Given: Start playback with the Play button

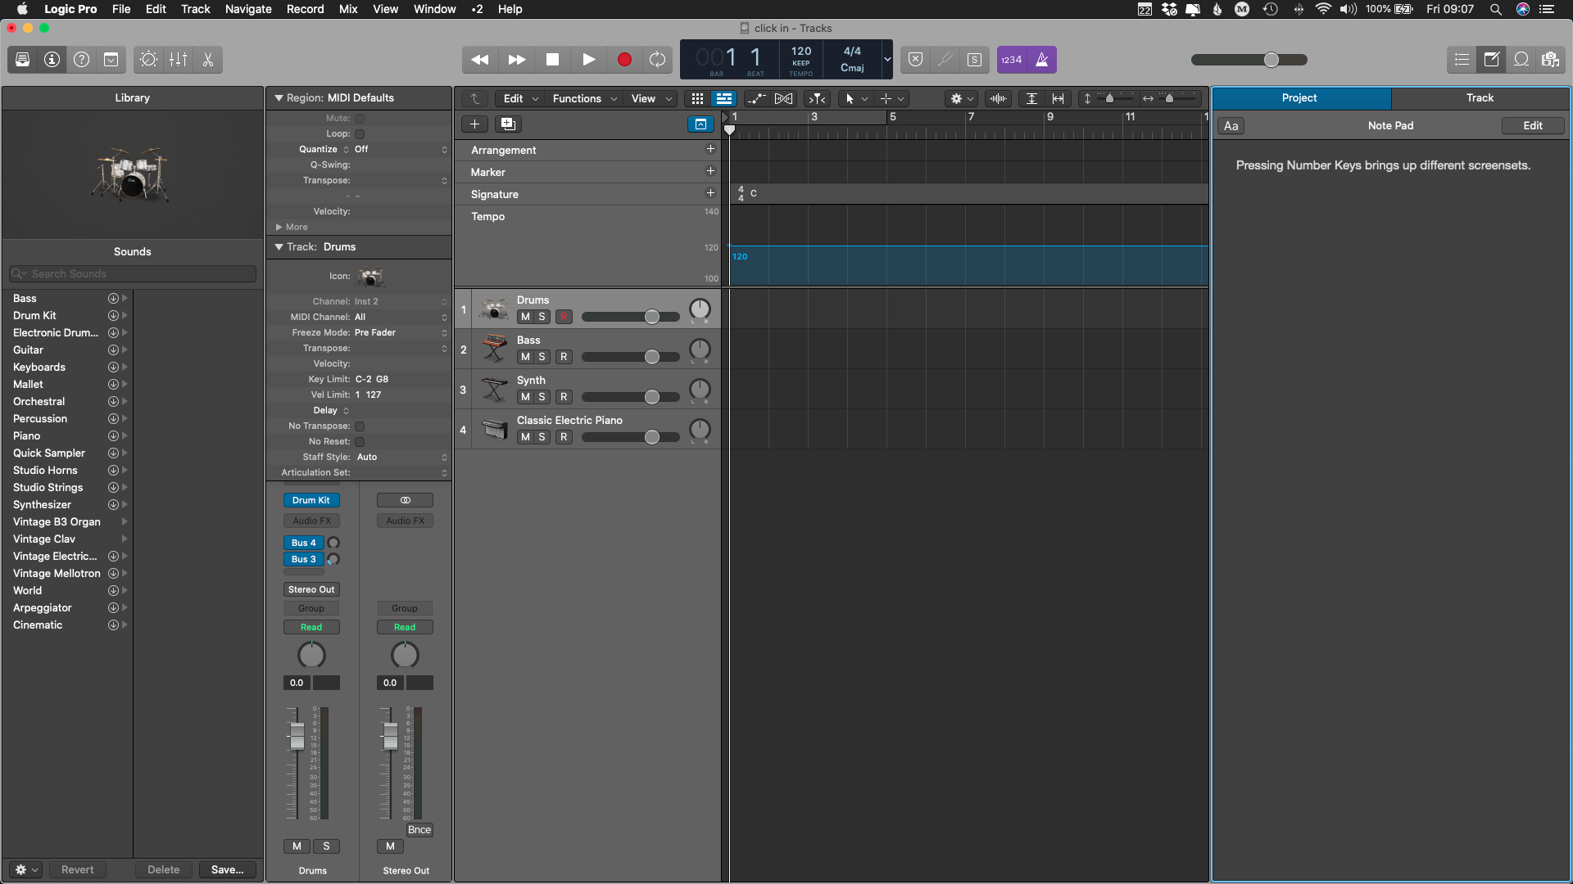Looking at the screenshot, I should (588, 60).
